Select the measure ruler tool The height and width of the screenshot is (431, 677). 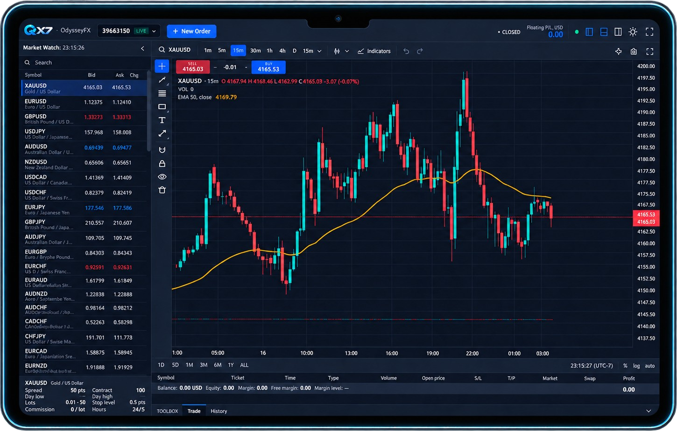tap(162, 134)
